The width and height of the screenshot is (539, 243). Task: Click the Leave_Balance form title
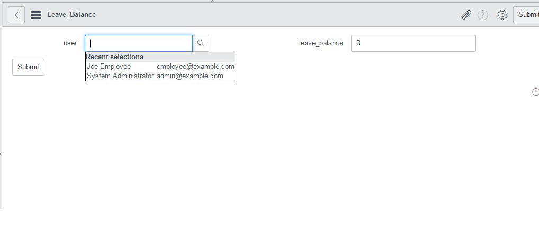(71, 15)
